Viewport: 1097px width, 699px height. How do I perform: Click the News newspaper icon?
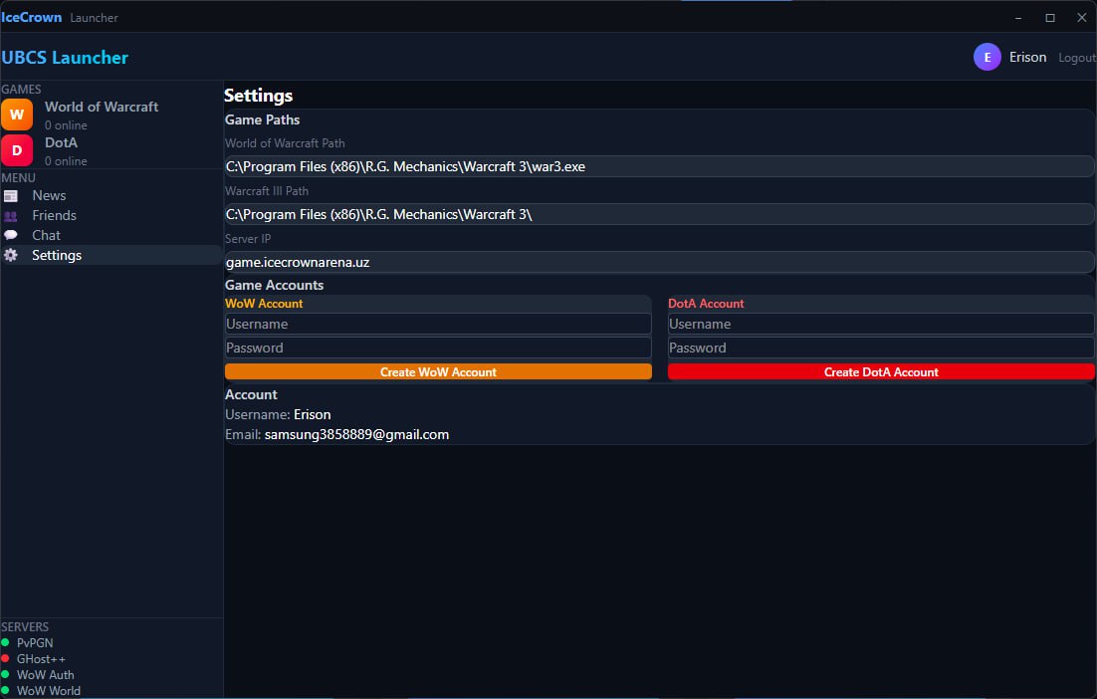pyautogui.click(x=11, y=196)
